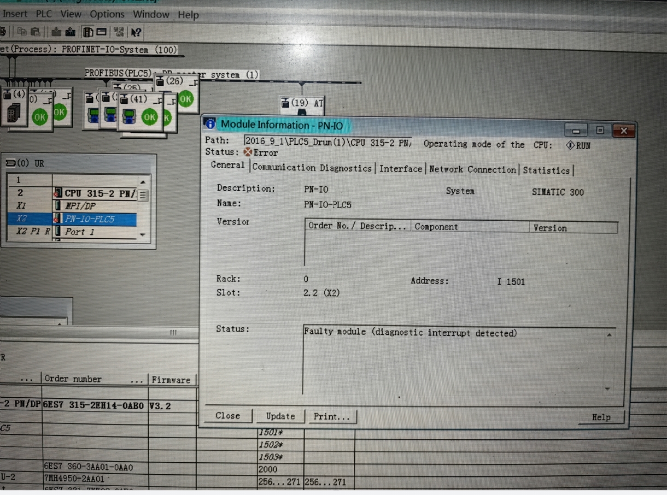This screenshot has height=495, width=667.
Task: Click the Component column header
Action: [x=470, y=227]
